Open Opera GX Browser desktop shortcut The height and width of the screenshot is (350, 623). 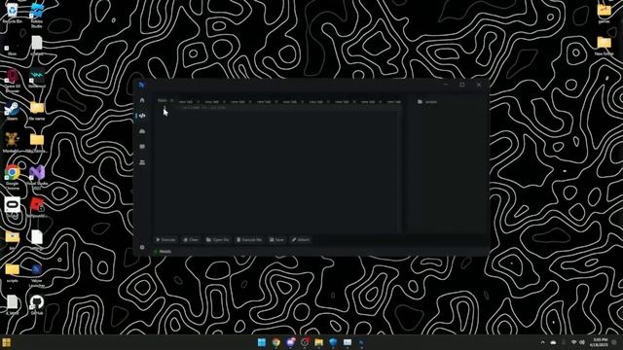[12, 81]
